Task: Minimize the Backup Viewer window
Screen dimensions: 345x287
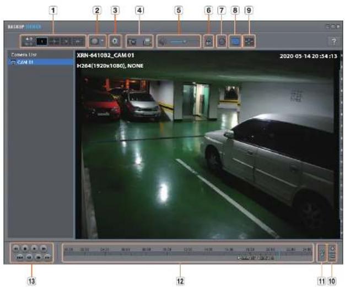Action: click(327, 26)
